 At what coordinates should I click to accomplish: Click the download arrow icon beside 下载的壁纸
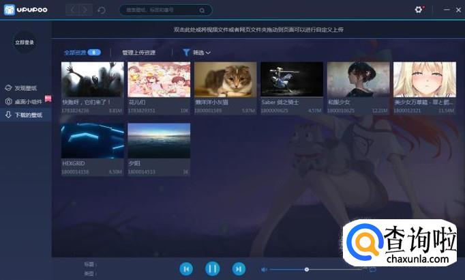coord(8,115)
